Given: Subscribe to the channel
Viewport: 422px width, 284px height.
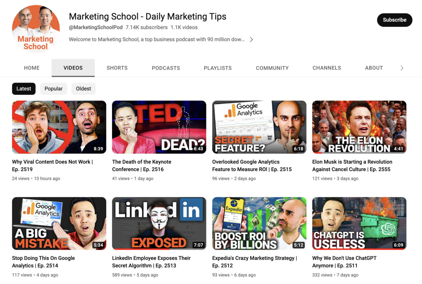Looking at the screenshot, I should (394, 20).
